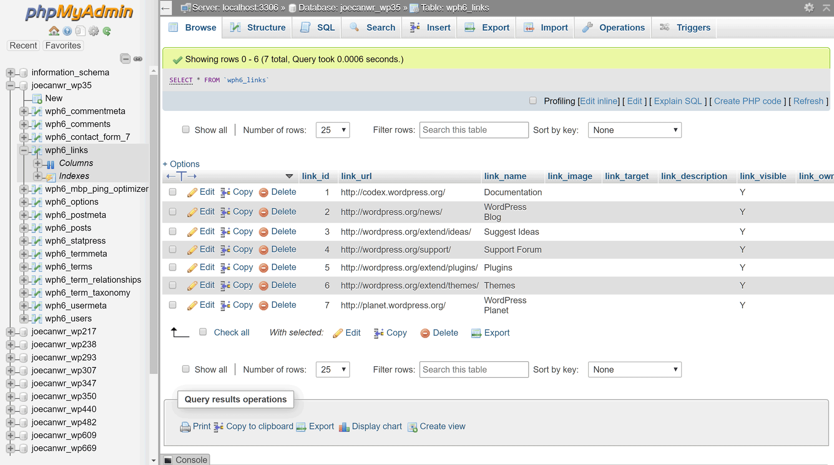The width and height of the screenshot is (834, 465).
Task: Select the row checkbox for link_id 6
Action: coord(173,285)
